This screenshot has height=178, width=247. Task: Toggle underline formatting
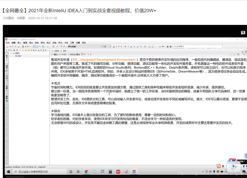pos(131,47)
